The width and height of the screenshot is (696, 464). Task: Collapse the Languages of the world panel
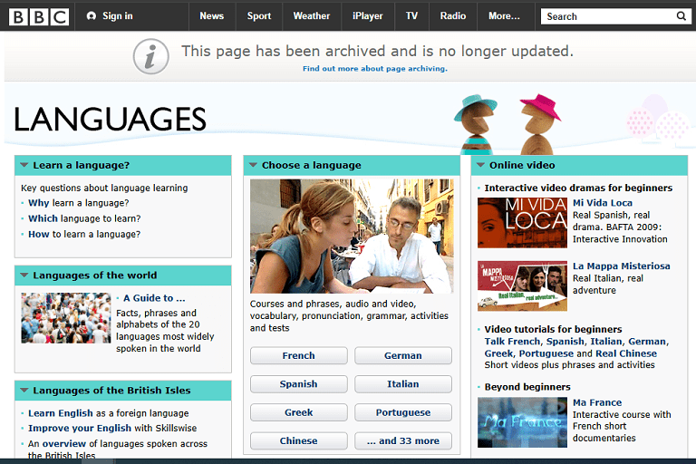pos(24,275)
